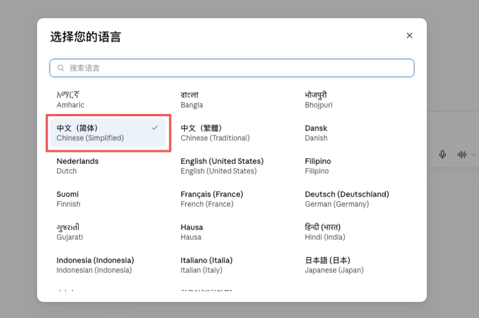Viewport: 479px width, 318px height.
Task: Click the voice waveform icon behind dialog
Action: click(x=462, y=155)
